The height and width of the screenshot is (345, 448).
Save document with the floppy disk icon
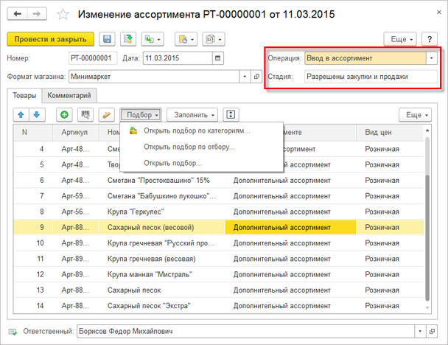tap(107, 39)
